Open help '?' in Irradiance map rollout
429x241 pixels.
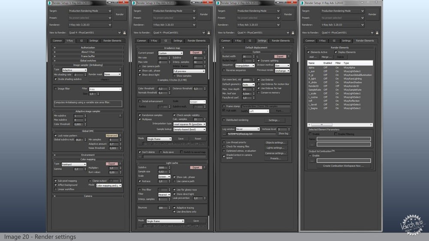204,52
